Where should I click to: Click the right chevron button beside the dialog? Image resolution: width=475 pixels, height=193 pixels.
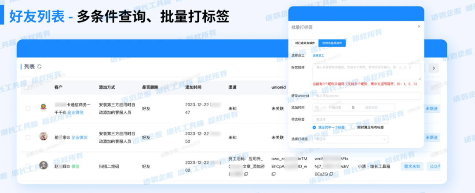(434, 68)
